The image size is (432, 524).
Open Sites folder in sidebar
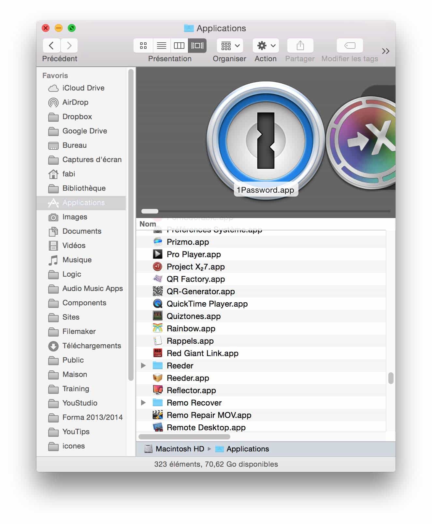pyautogui.click(x=81, y=317)
